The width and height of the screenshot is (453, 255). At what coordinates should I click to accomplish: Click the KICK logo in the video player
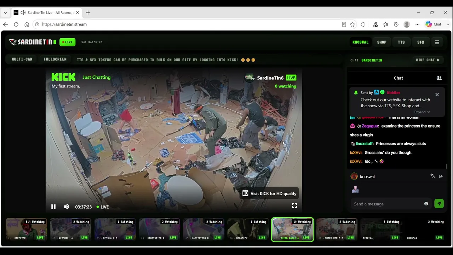63,77
